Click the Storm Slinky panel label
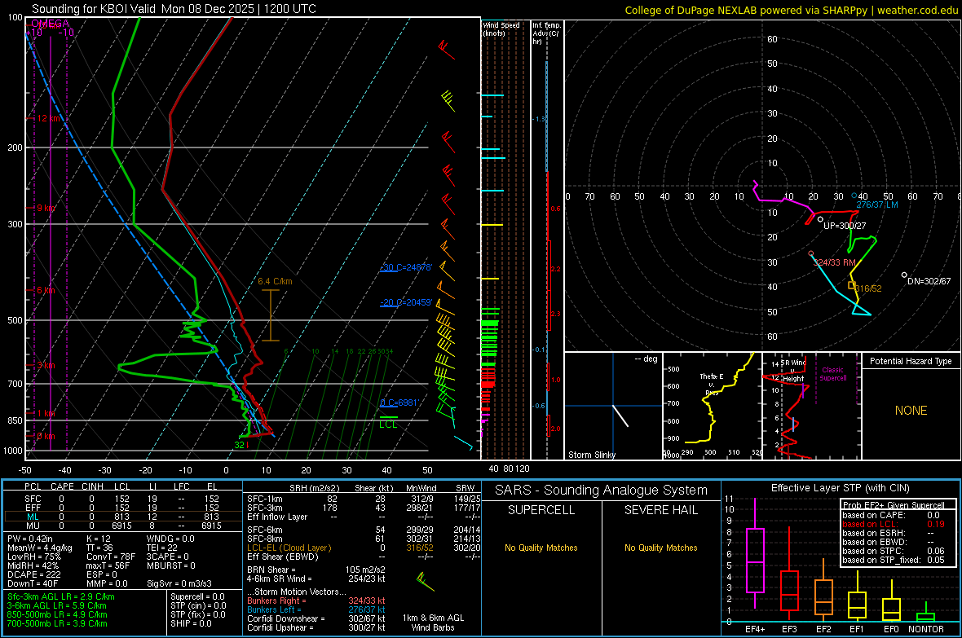 pos(591,455)
